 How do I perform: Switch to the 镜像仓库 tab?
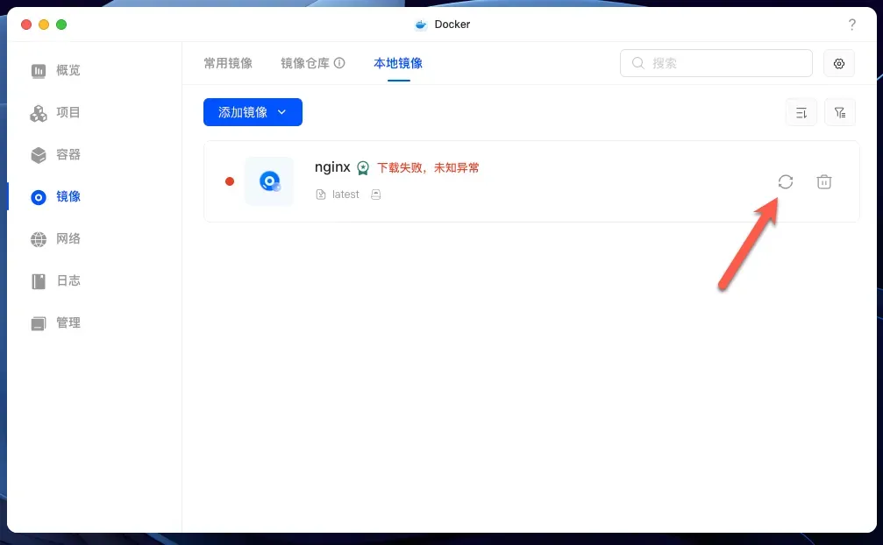(x=304, y=63)
